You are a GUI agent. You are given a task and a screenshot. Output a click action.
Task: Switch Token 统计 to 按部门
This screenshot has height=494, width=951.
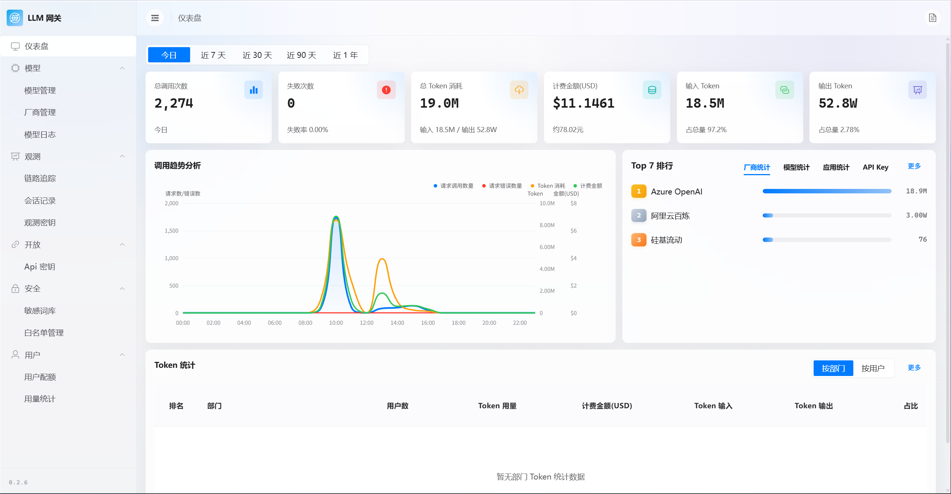tap(833, 368)
